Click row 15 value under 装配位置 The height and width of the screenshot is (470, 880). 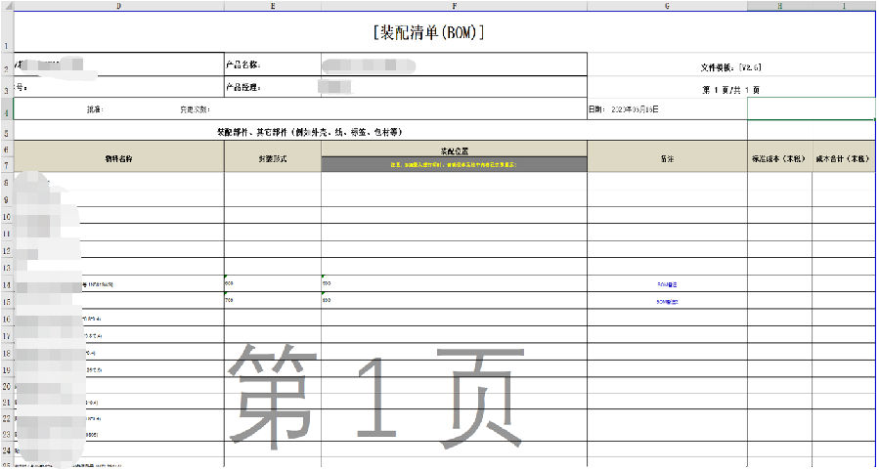click(327, 301)
